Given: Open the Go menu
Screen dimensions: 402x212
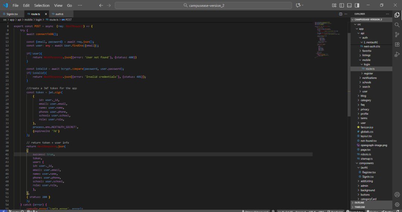Looking at the screenshot, I should pos(70,5).
